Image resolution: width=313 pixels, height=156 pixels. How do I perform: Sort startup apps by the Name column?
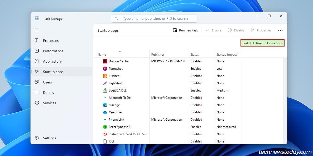102,54
